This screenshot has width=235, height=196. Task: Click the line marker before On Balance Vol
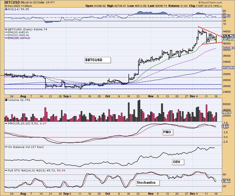click(x=6, y=147)
